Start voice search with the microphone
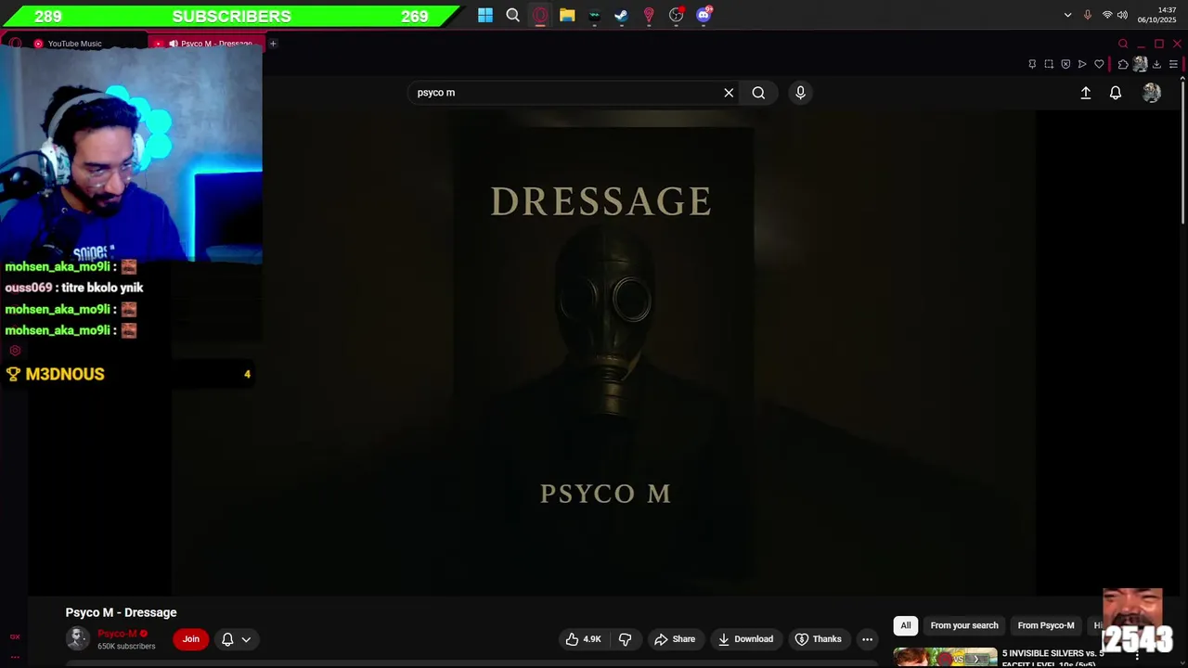Screen dimensions: 1188x668 click(x=800, y=93)
